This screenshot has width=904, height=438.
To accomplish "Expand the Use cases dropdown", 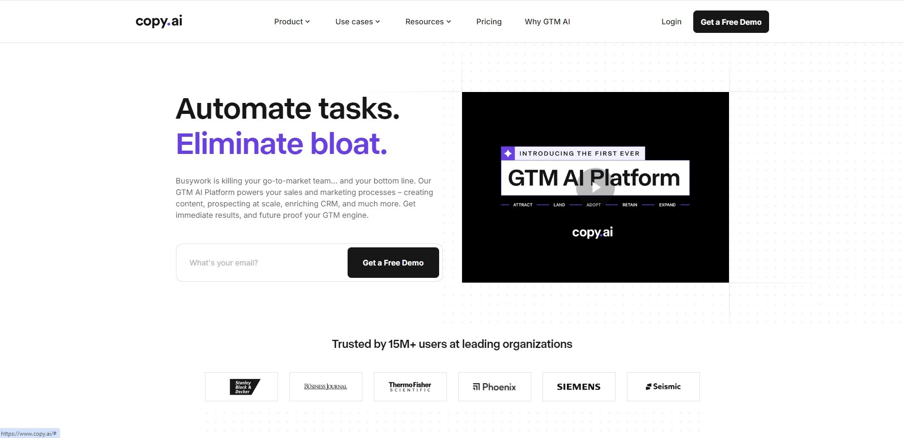I will 358,21.
